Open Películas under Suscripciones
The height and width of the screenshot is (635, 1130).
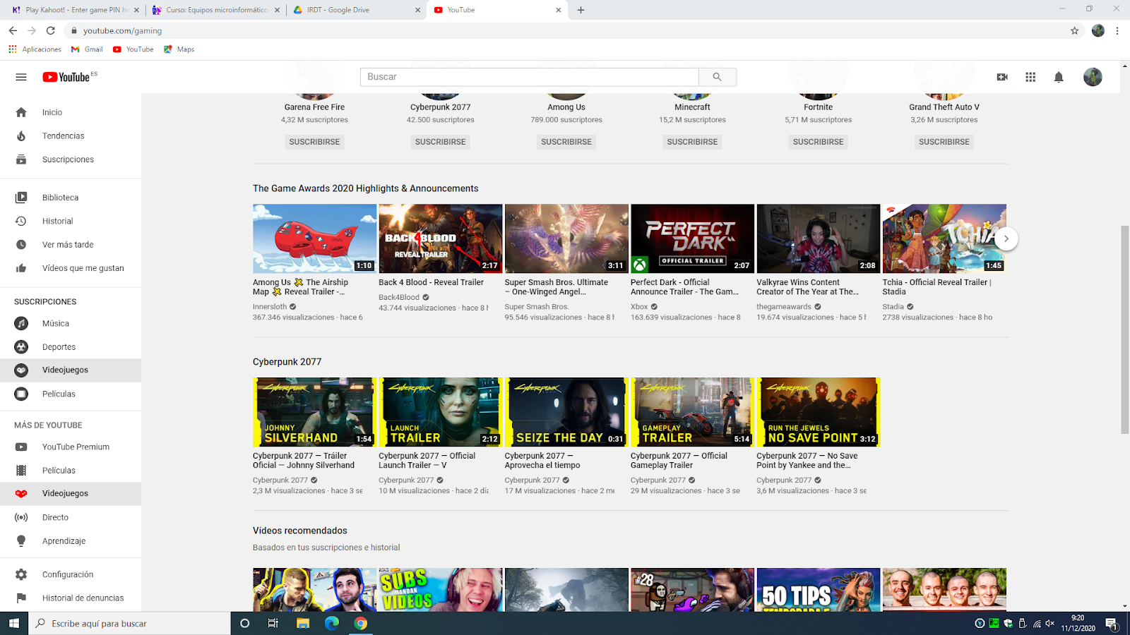71,394
